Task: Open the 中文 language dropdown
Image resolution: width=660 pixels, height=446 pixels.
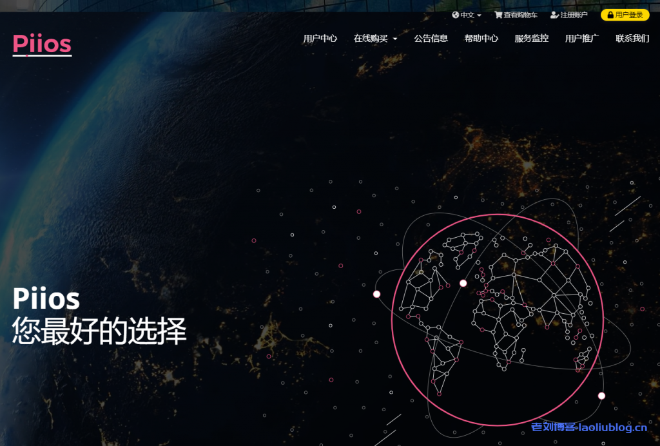Action: tap(467, 15)
